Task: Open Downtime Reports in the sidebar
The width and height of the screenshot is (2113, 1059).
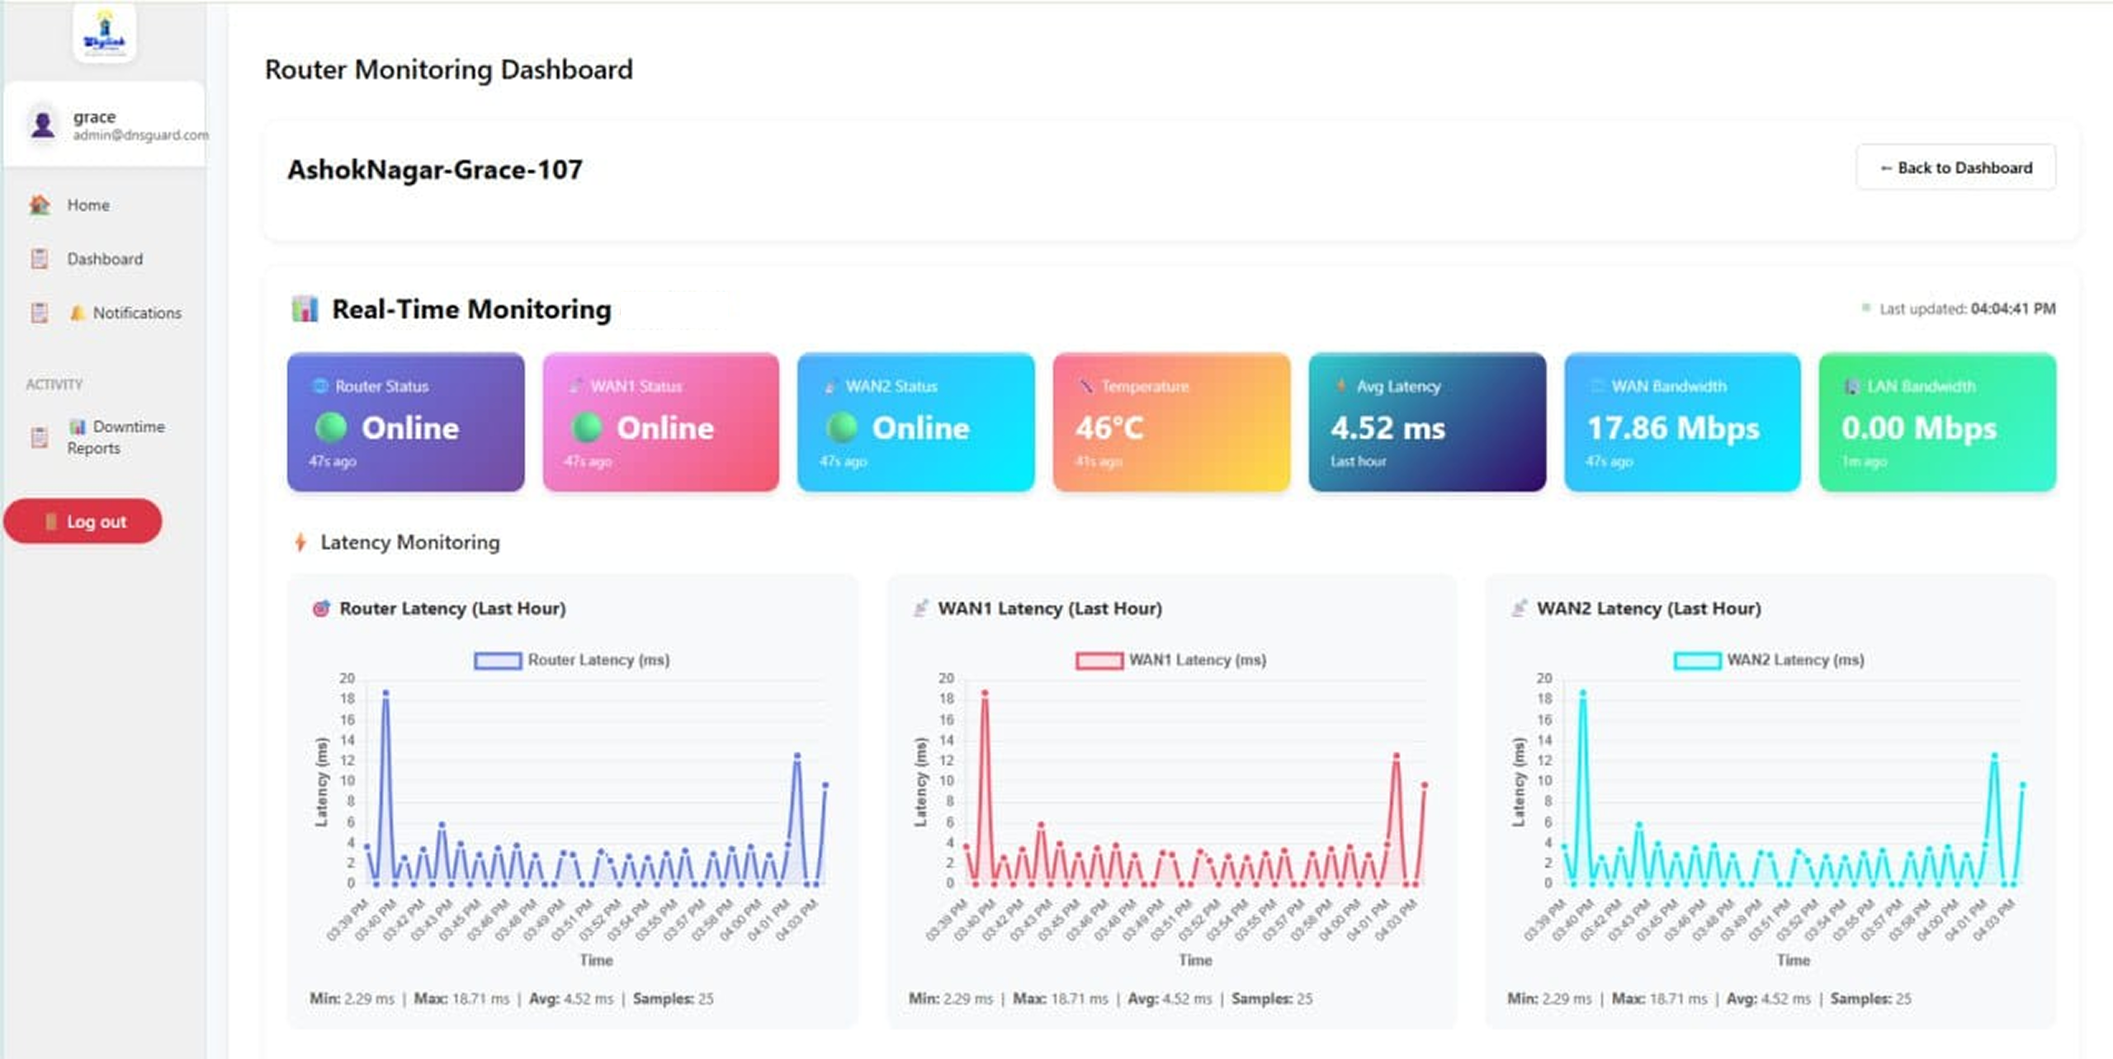Action: [x=116, y=437]
